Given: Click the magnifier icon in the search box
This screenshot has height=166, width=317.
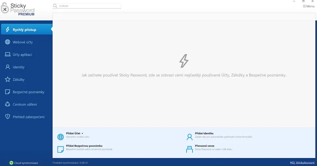Looking at the screenshot, I should pos(55,6).
